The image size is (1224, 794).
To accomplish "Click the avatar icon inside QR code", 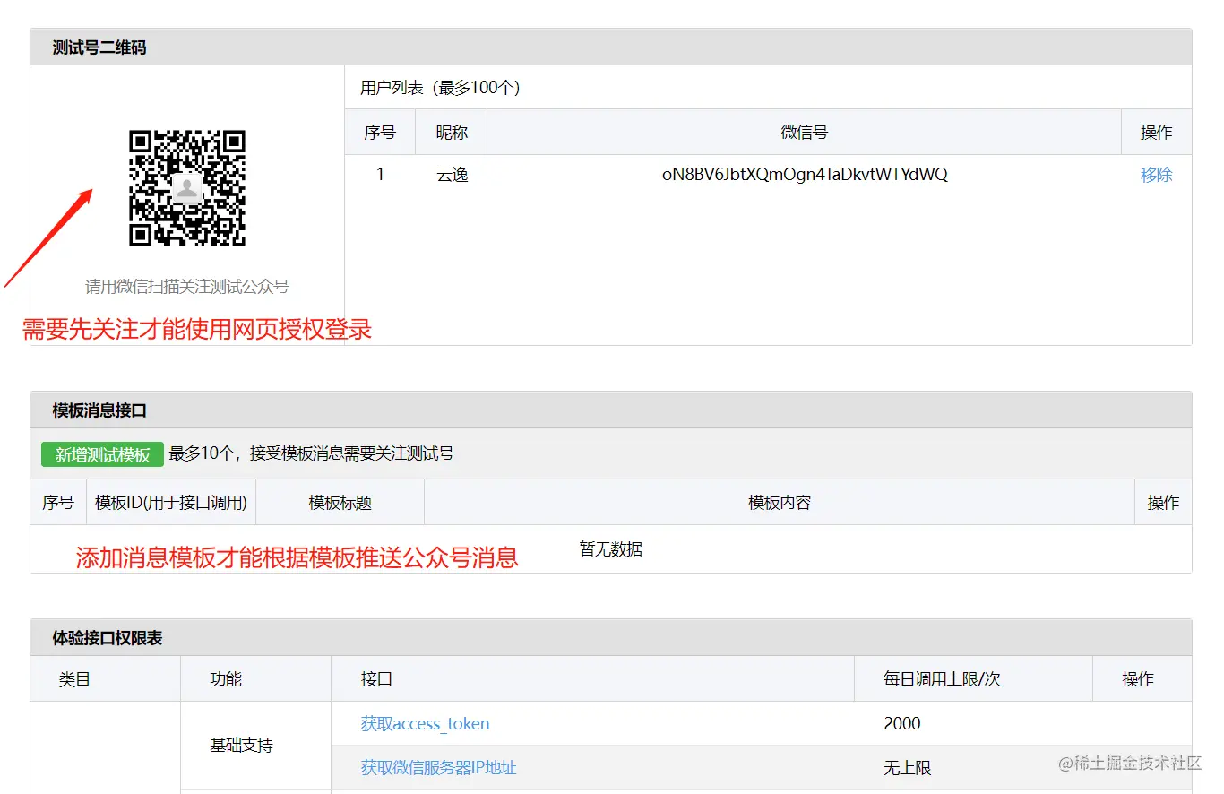I will [186, 188].
